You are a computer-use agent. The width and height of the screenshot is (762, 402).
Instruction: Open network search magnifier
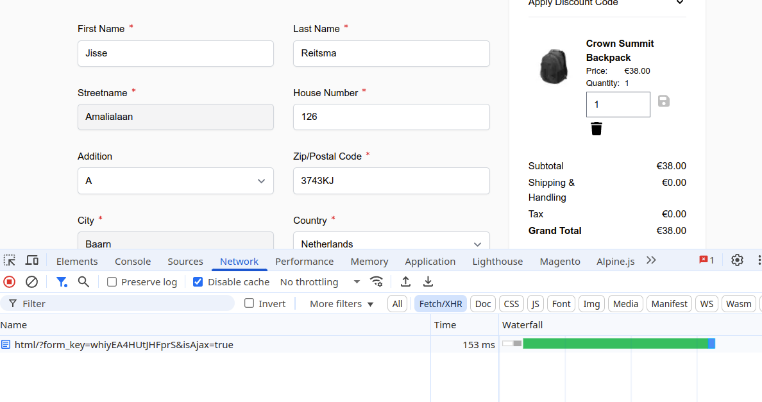(83, 282)
